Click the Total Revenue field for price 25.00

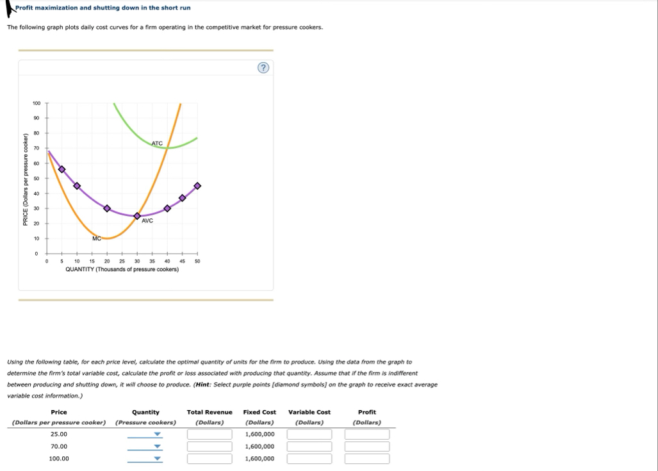210,434
